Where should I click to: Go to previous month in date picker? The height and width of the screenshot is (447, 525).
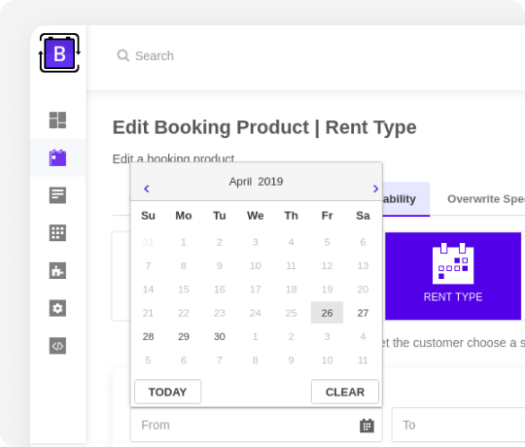[146, 189]
